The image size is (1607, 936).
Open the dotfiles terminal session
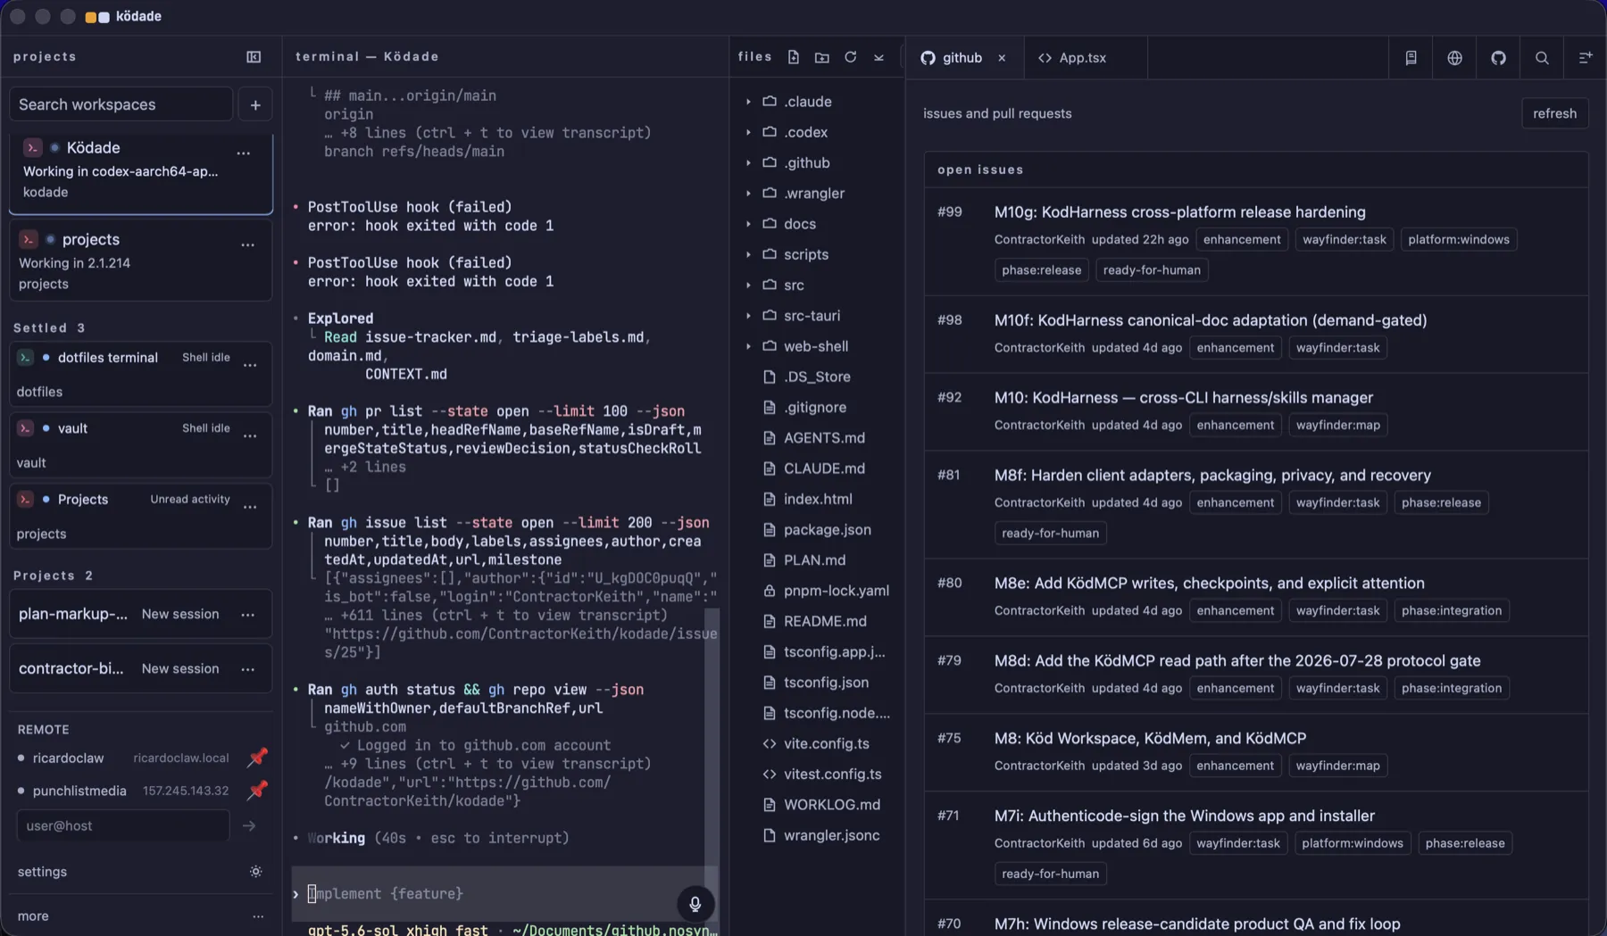tap(141, 373)
